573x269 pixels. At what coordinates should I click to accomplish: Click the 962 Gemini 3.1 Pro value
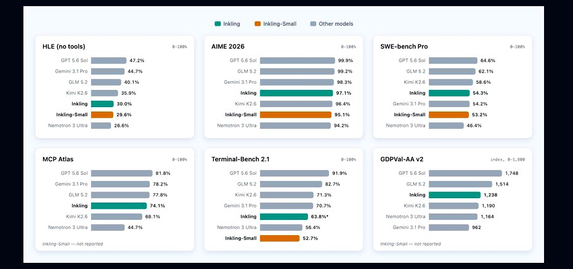tap(476, 227)
